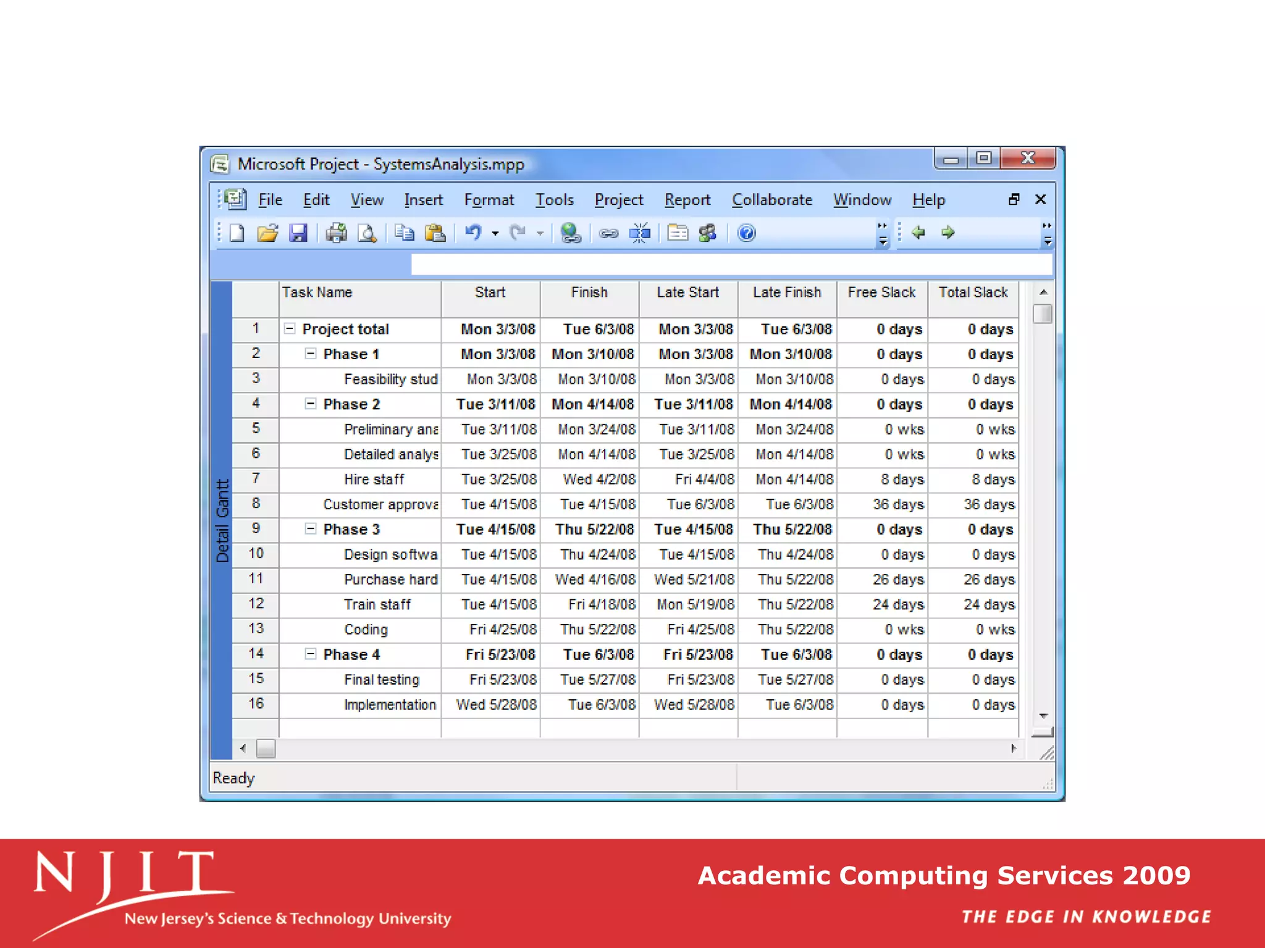Open the Insert menu
This screenshot has height=948, width=1265.
tap(423, 200)
